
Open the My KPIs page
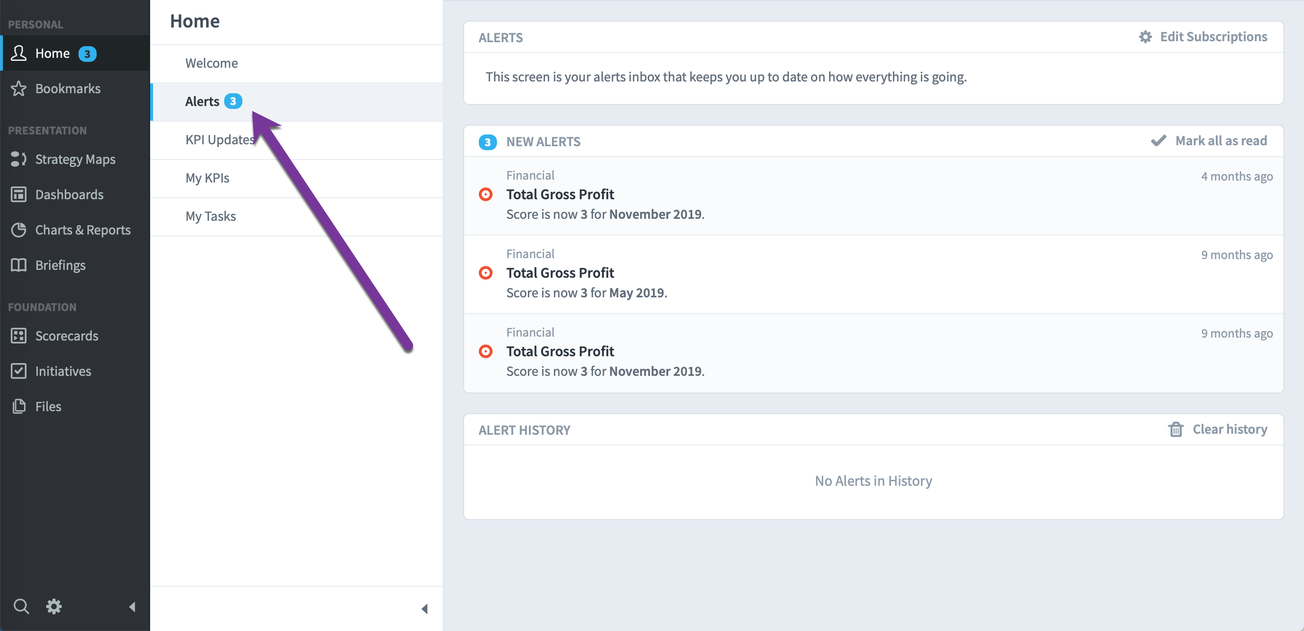coord(297,178)
